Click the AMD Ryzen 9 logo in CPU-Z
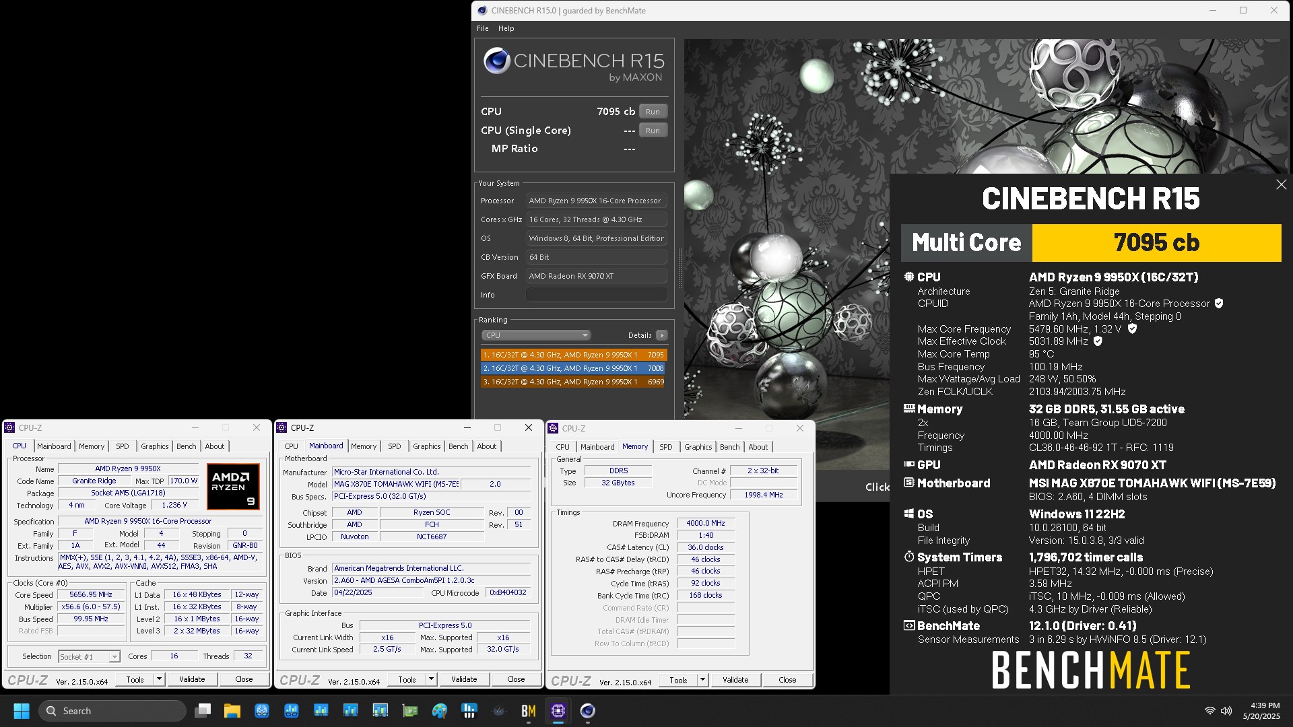 point(233,487)
